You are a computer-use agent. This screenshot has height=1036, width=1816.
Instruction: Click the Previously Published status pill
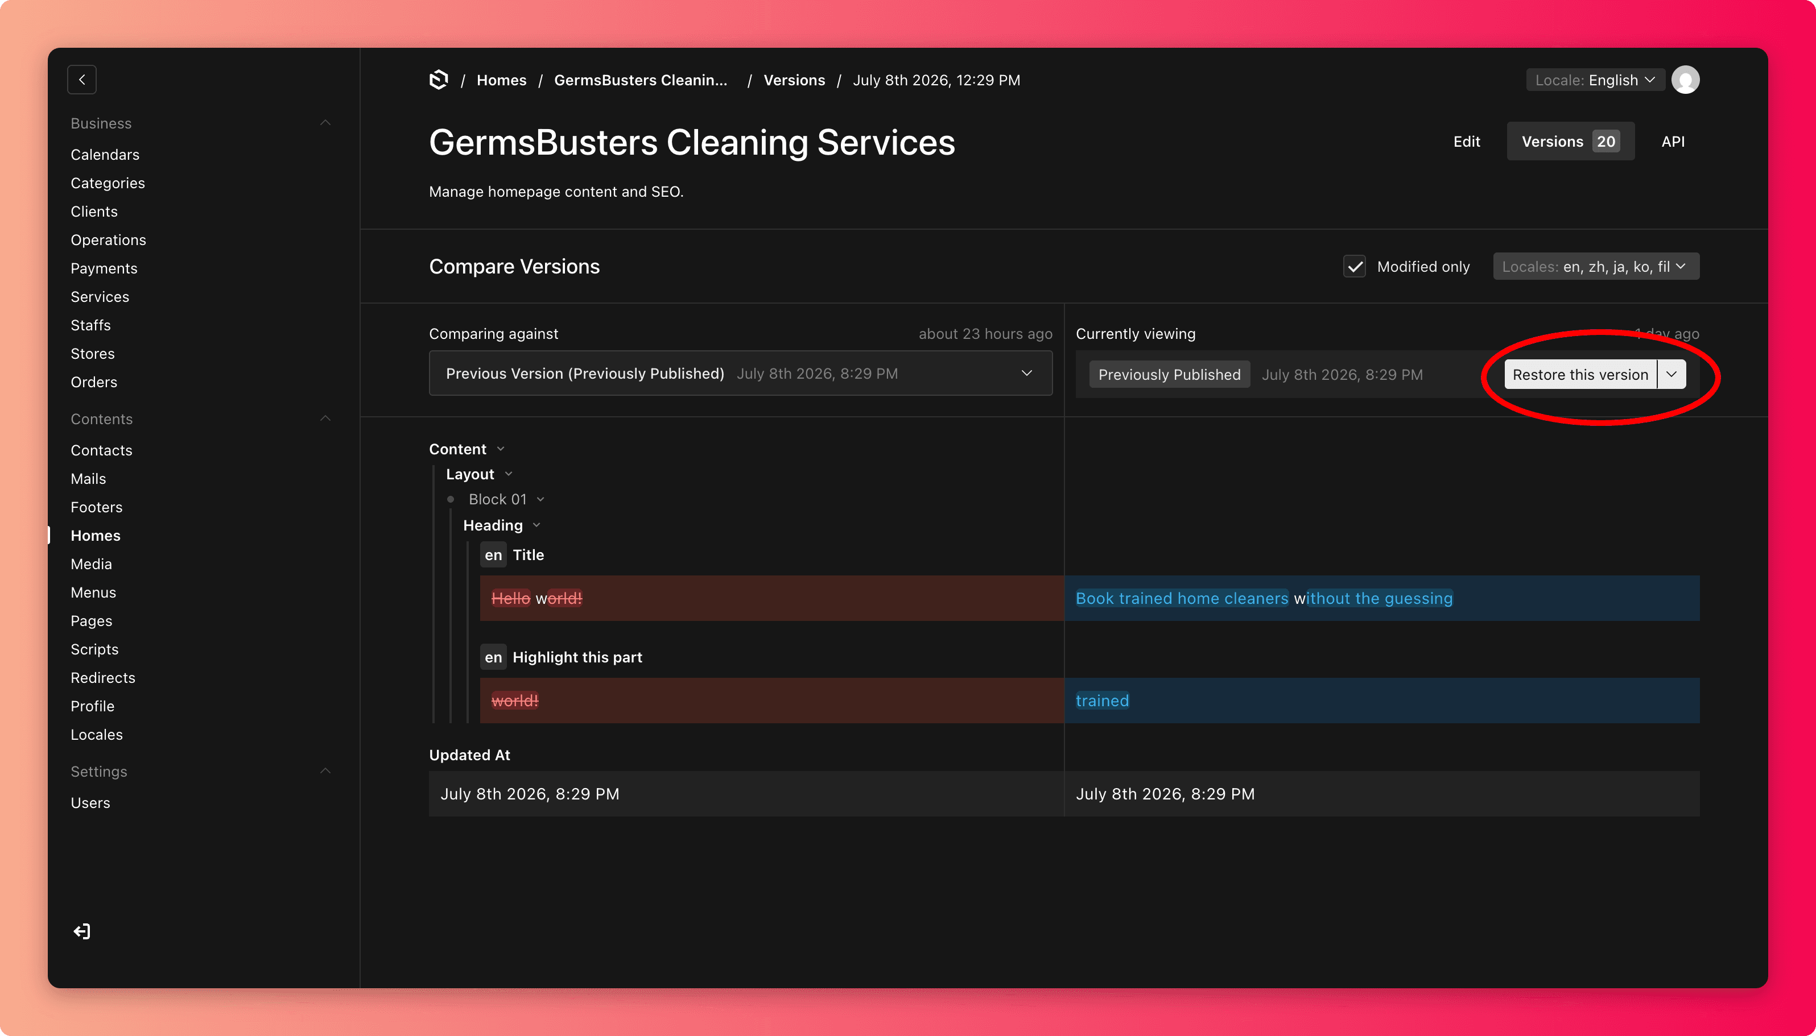point(1169,374)
